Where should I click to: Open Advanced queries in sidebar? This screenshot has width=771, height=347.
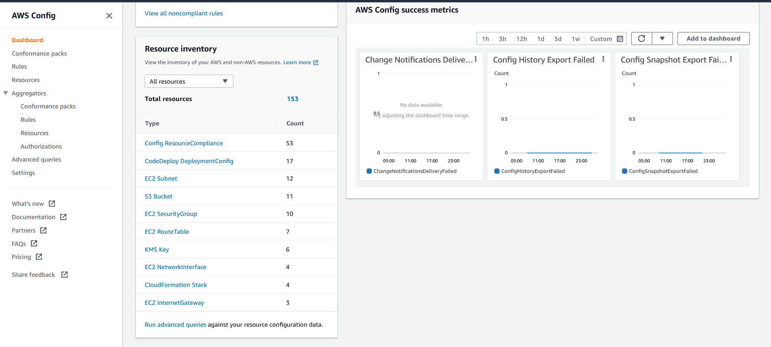37,159
